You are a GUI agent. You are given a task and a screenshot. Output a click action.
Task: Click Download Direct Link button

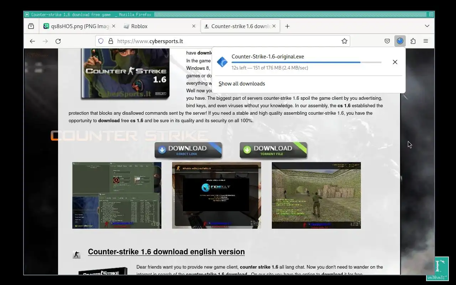tap(188, 150)
